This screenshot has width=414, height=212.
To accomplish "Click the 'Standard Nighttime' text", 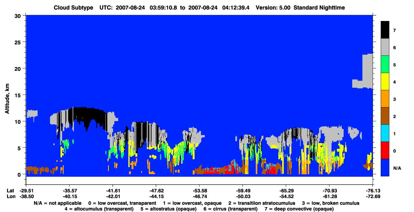I will [x=319, y=8].
